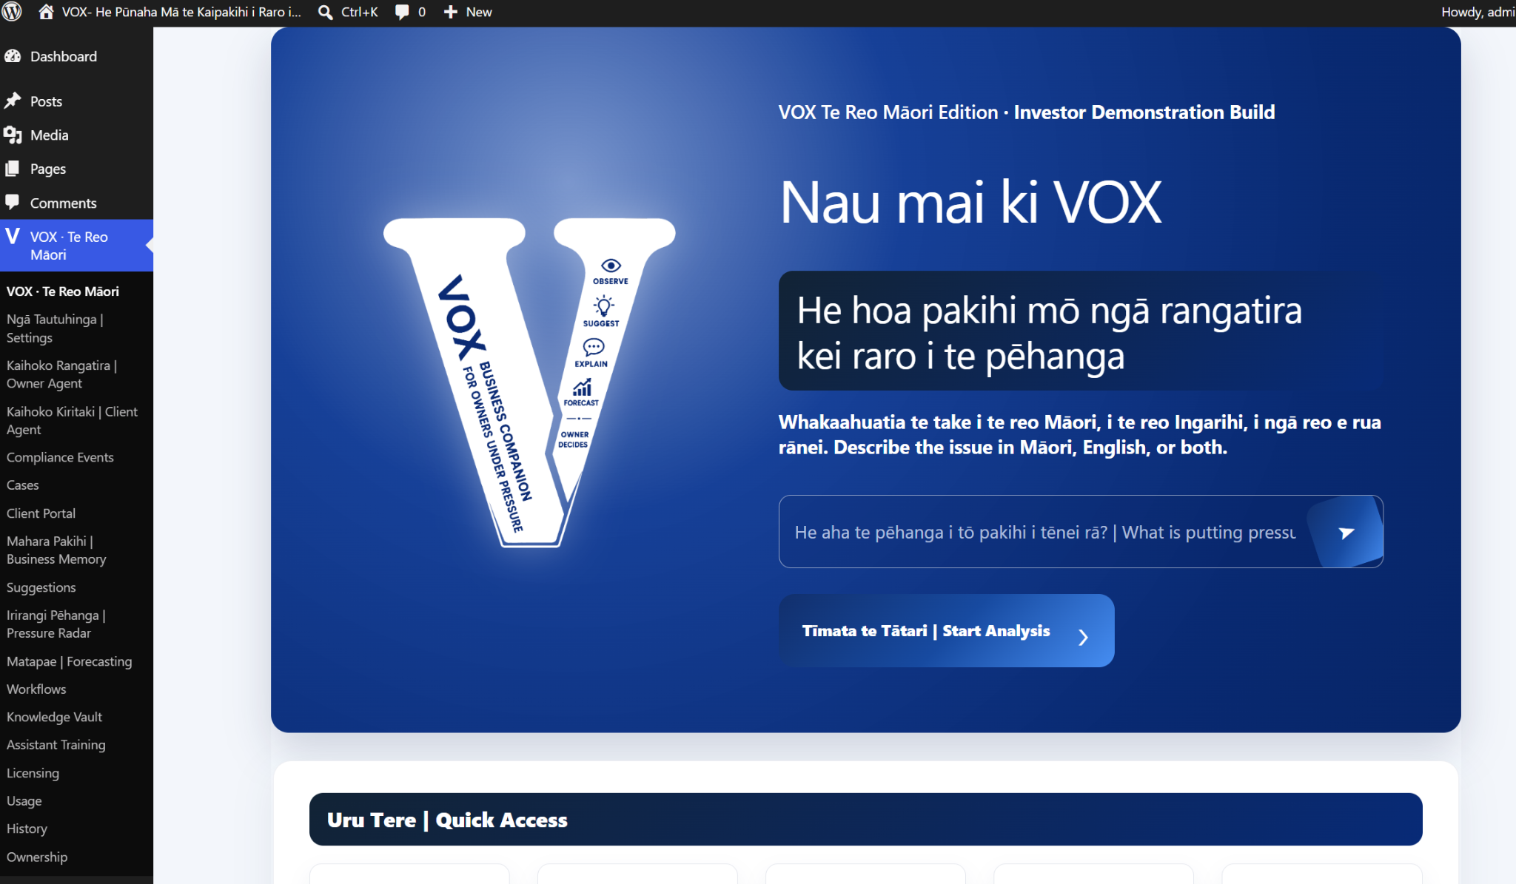Go to Licensing page
The height and width of the screenshot is (884, 1516).
pyautogui.click(x=33, y=773)
